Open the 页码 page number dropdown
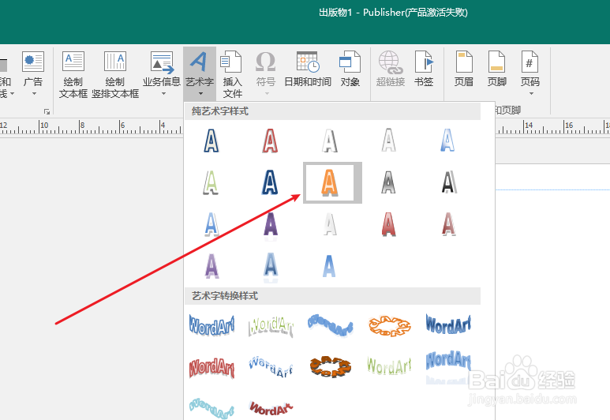Viewport: 610px width, 420px height. (x=530, y=73)
